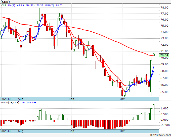Viewport: 171px width, 137px height.
Task: Click Aug on price chart time axis
Action: click(x=21, y=99)
